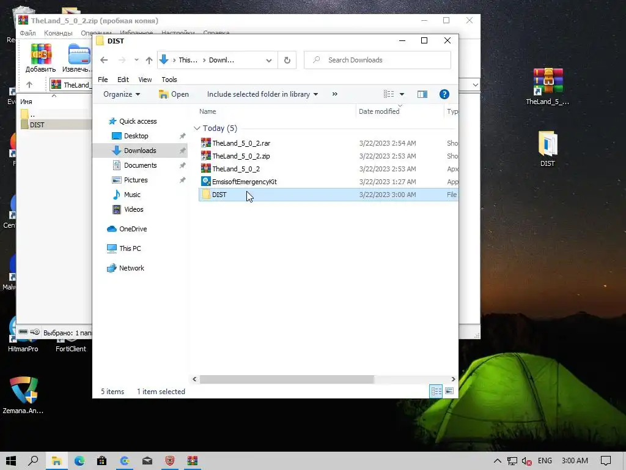Open the DIST folder on desktop

[548, 149]
